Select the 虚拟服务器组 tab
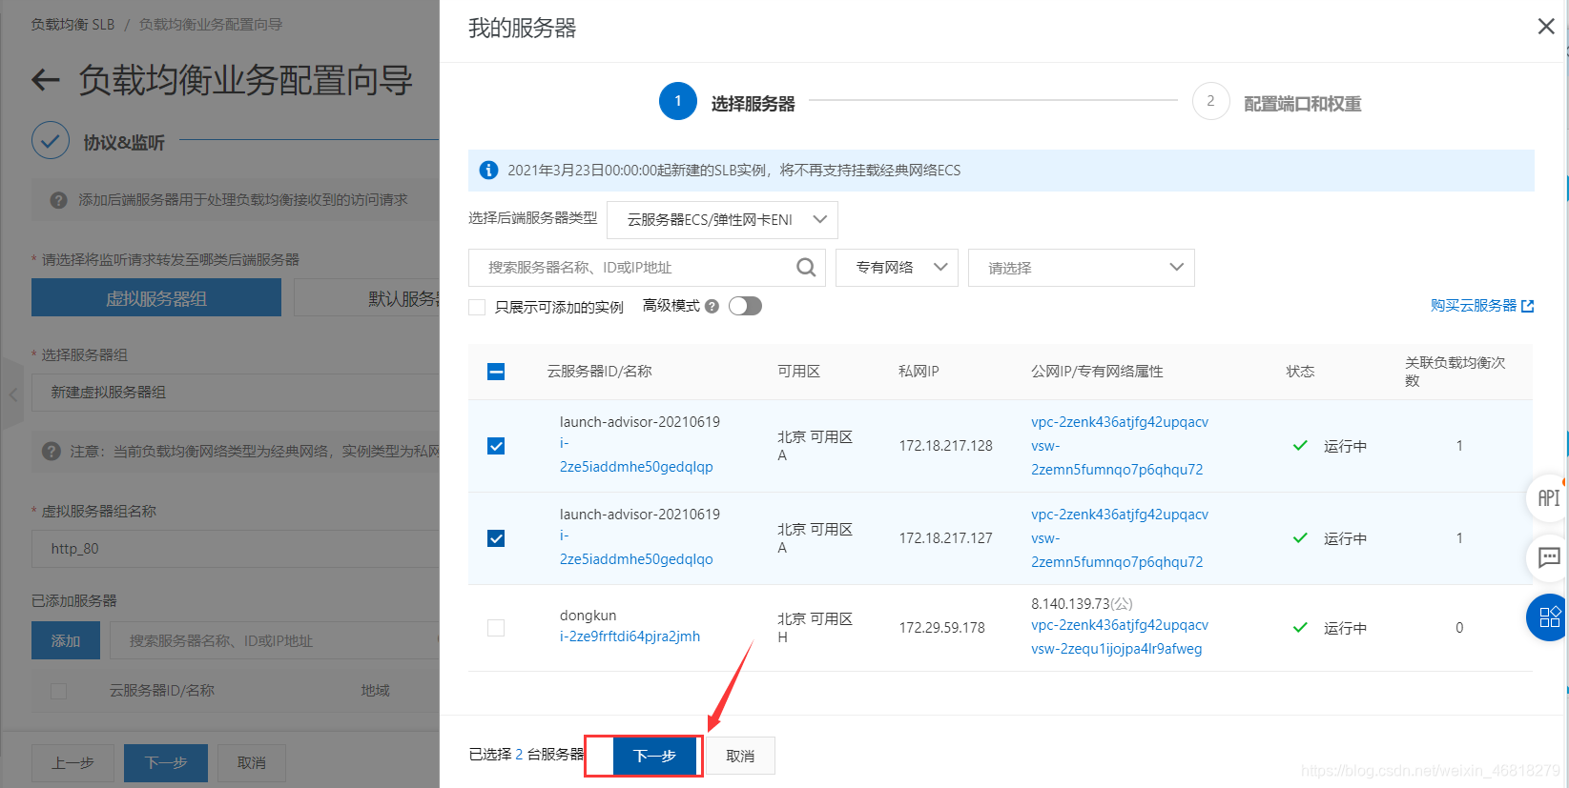The image size is (1569, 788). click(x=156, y=298)
